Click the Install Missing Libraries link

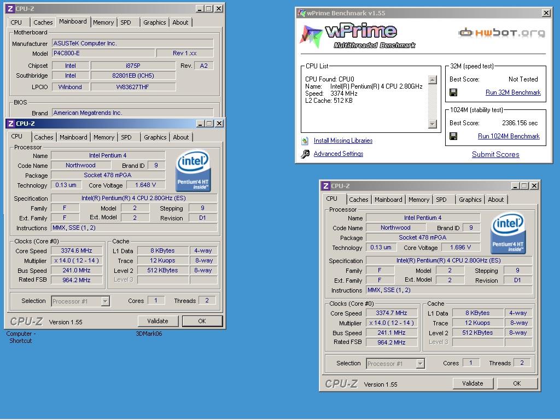[x=343, y=141]
